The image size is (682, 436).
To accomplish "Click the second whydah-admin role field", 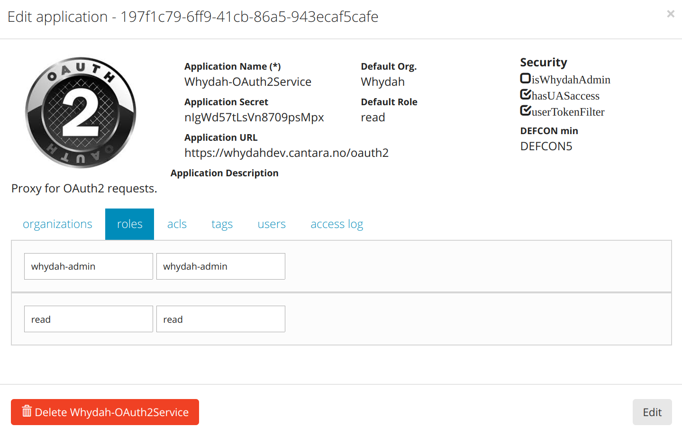I will [x=221, y=266].
